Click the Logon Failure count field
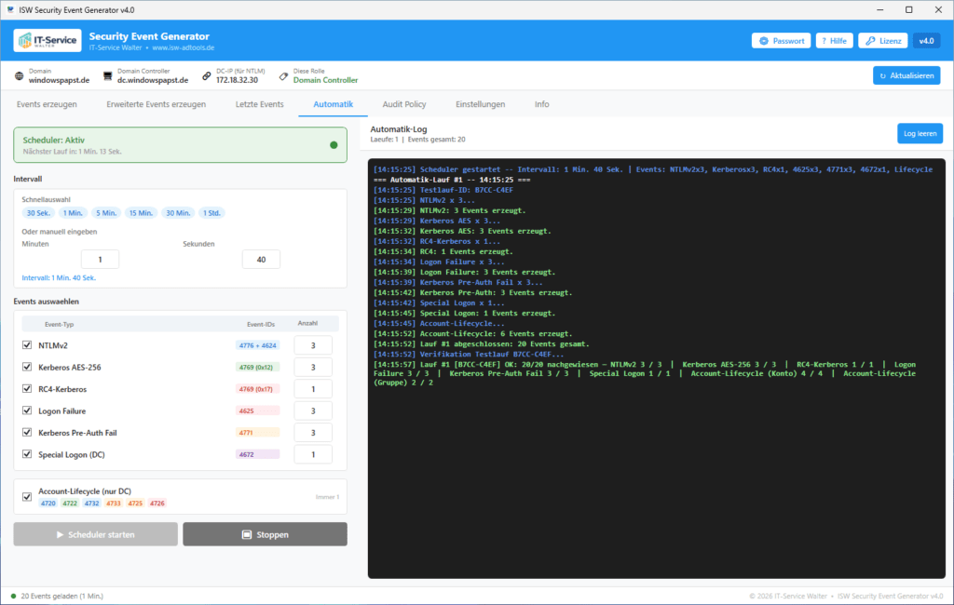Viewport: 954px width, 605px height. tap(313, 410)
